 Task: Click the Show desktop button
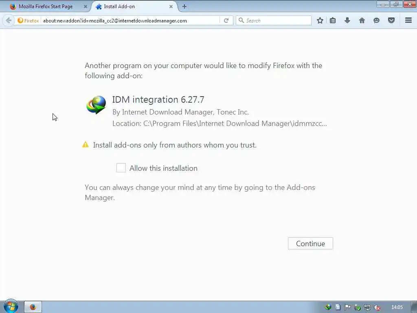point(414,307)
